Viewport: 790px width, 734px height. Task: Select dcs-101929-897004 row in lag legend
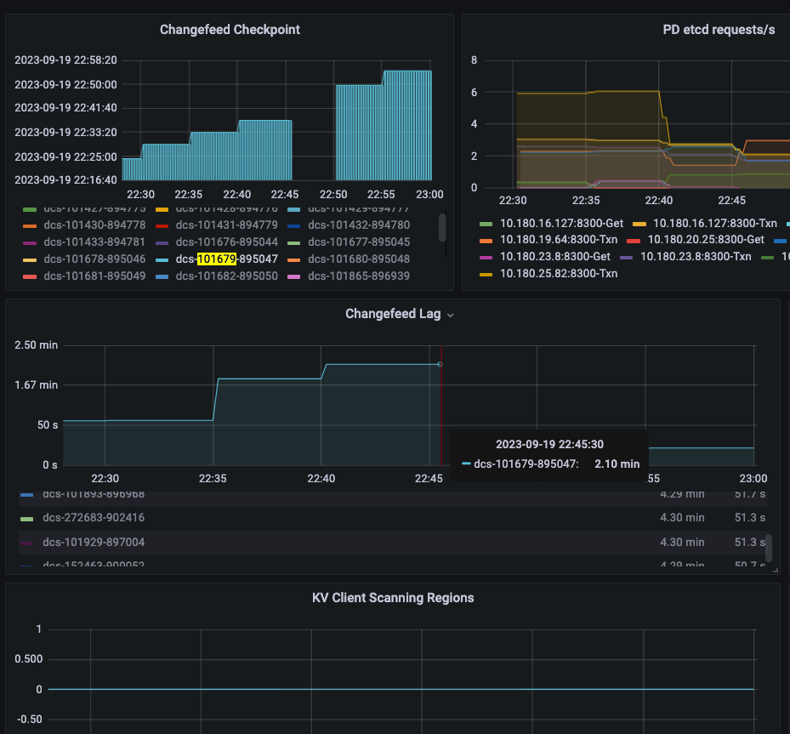click(94, 543)
